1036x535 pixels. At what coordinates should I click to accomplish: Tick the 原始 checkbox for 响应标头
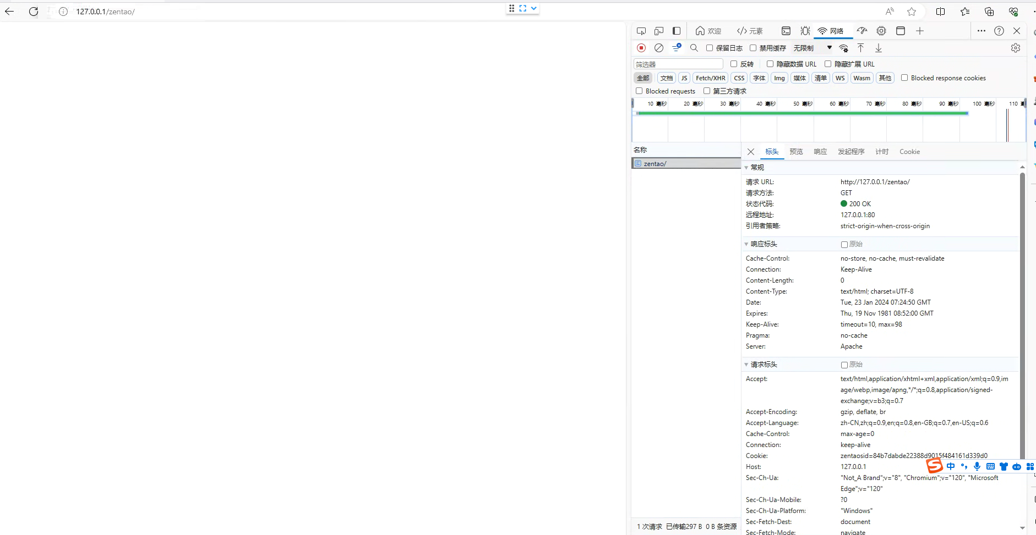coord(844,245)
